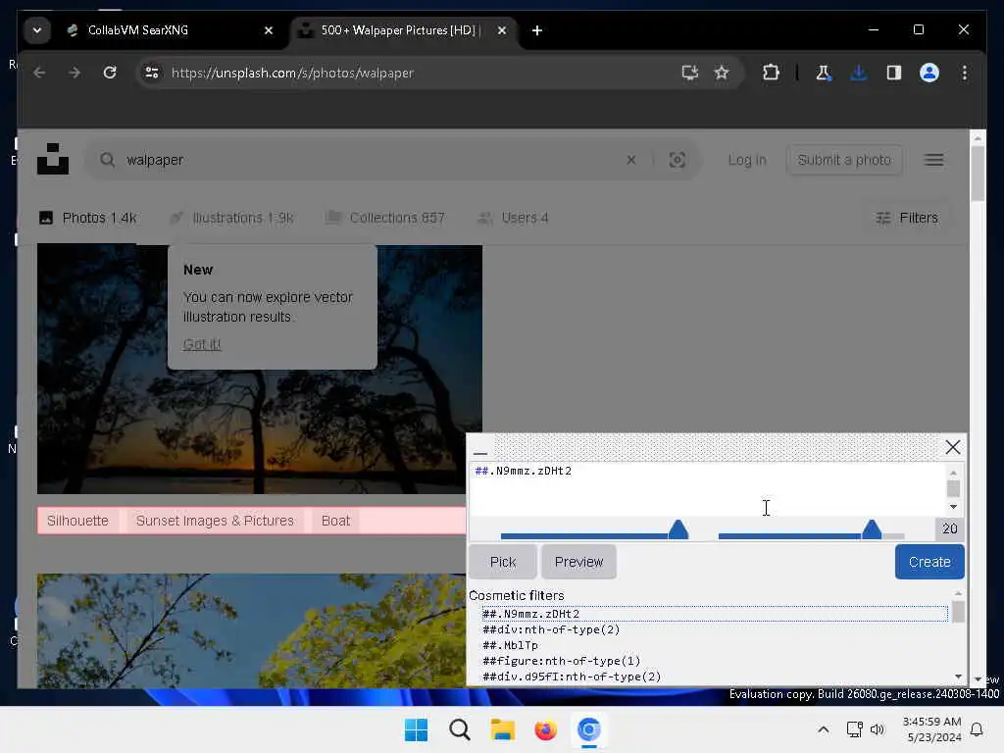Open the Chrome three-dot menu
This screenshot has height=753, width=1004.
tap(965, 73)
